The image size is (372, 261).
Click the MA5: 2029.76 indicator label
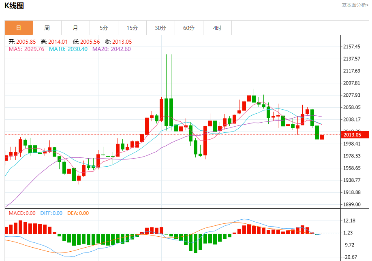pos(26,49)
